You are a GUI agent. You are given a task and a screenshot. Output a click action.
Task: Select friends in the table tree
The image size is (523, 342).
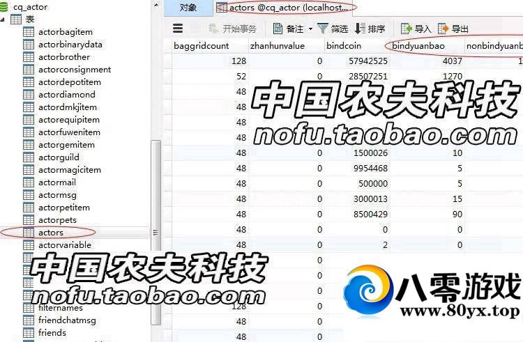click(x=52, y=333)
